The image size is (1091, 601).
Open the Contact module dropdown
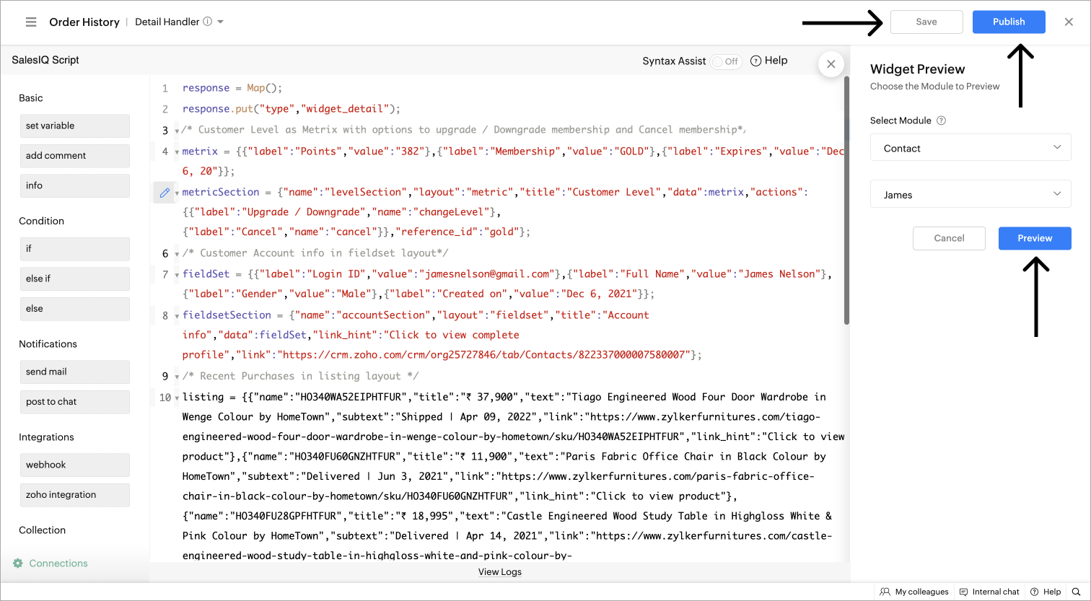970,149
